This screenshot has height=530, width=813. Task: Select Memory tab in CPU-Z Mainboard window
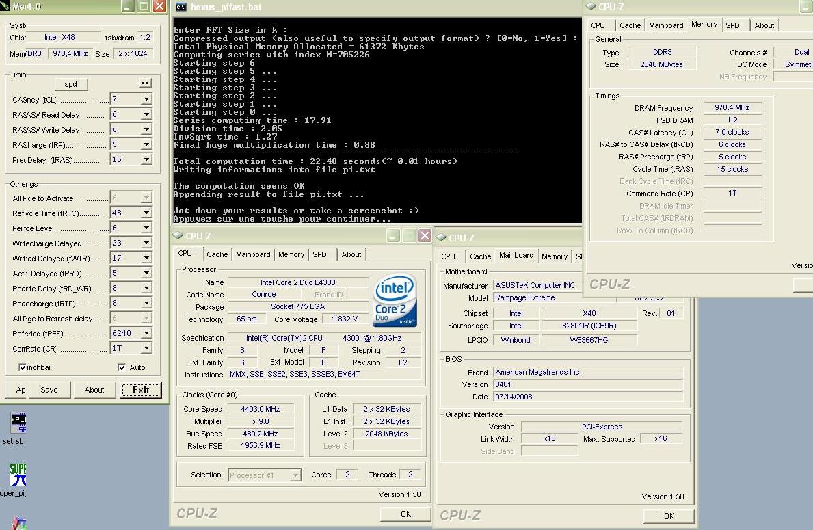click(x=555, y=256)
